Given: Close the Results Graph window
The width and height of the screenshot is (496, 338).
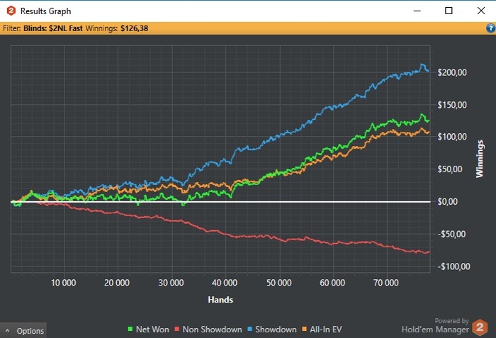Looking at the screenshot, I should [x=481, y=11].
